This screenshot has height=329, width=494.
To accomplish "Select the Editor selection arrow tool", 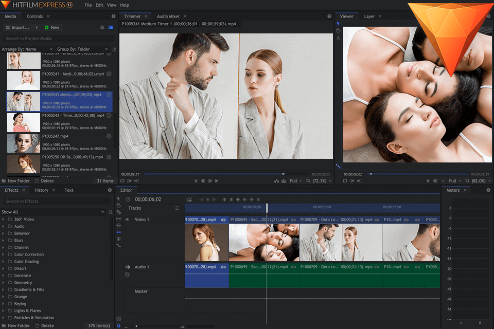I will tap(118, 198).
